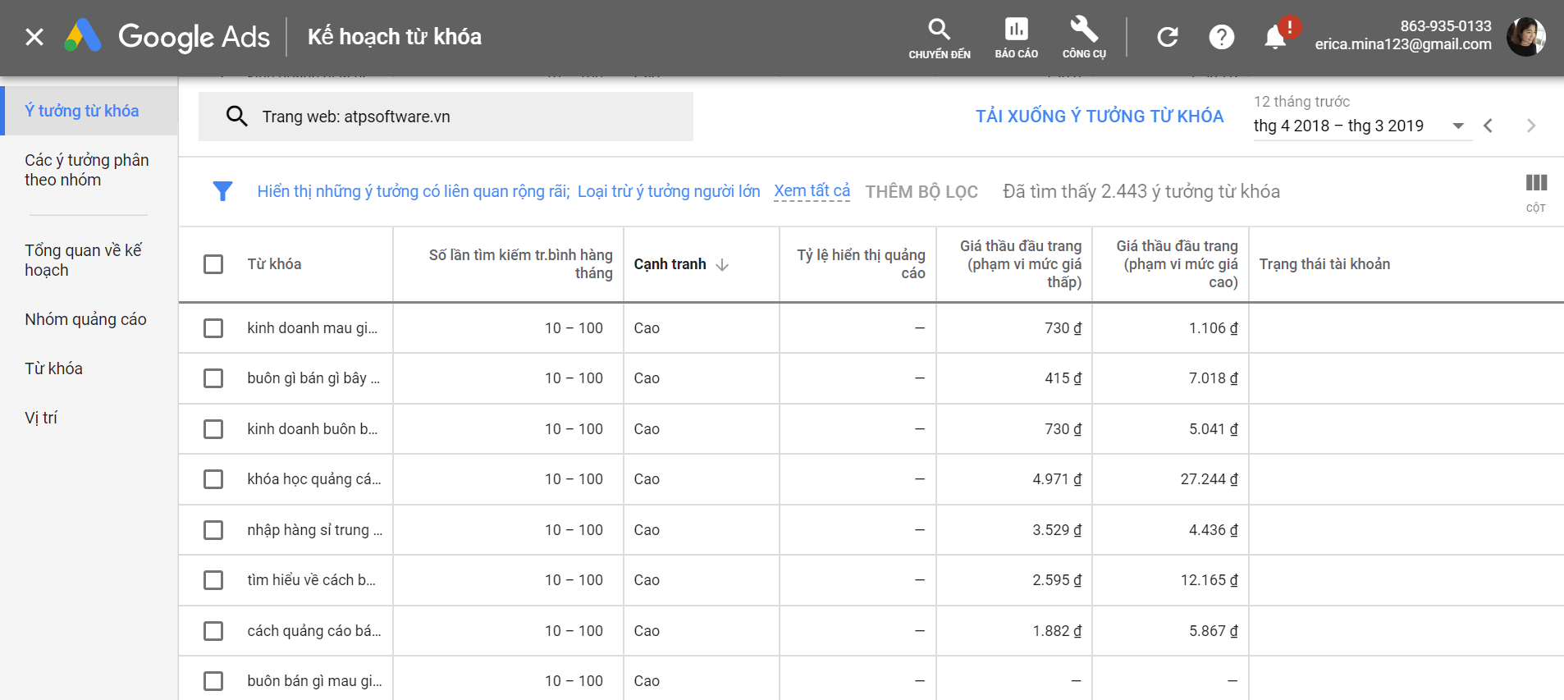
Task: Open the help question mark icon
Action: [x=1222, y=37]
